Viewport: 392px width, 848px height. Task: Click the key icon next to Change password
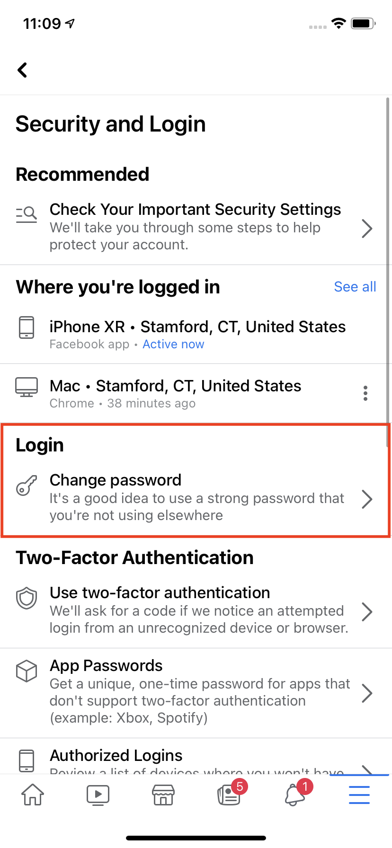click(x=27, y=486)
